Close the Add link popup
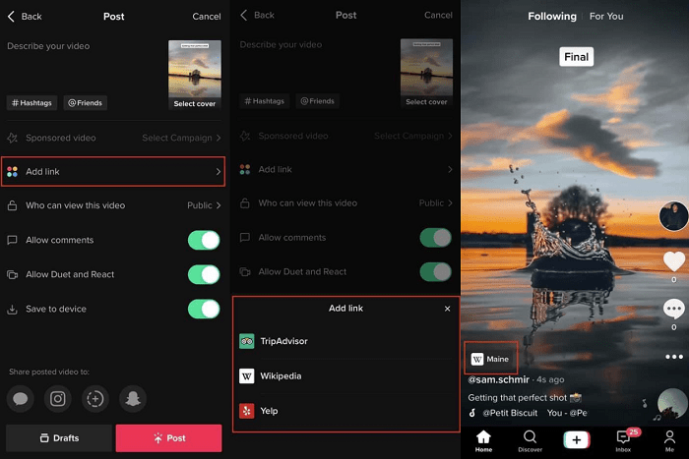This screenshot has height=459, width=689. pyautogui.click(x=447, y=309)
